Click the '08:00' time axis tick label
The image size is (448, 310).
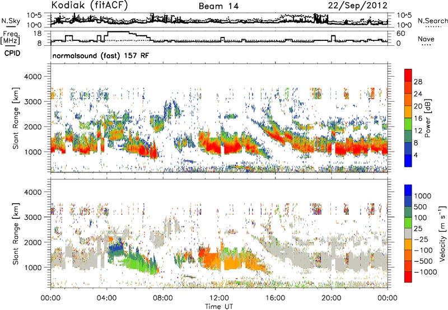point(163,298)
